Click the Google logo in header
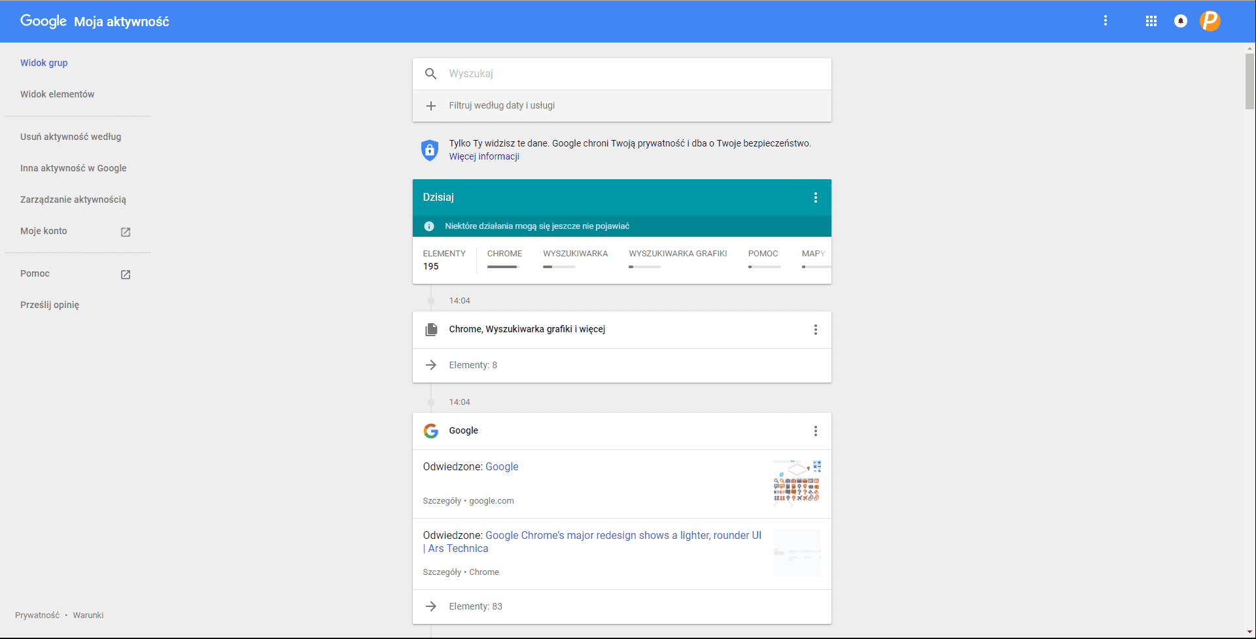This screenshot has height=639, width=1256. point(43,21)
